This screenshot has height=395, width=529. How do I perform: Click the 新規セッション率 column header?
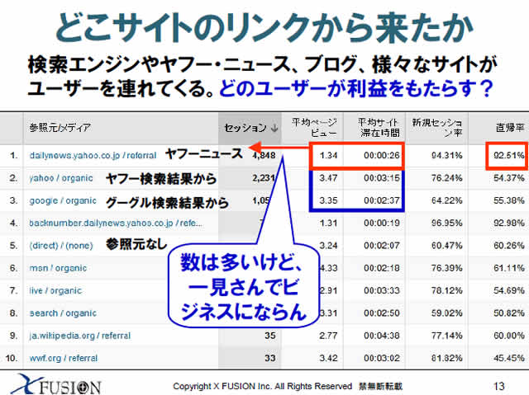(437, 128)
